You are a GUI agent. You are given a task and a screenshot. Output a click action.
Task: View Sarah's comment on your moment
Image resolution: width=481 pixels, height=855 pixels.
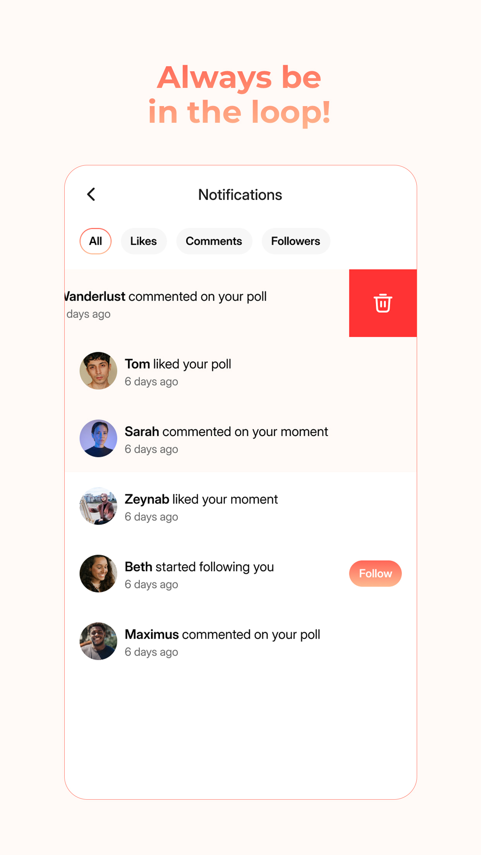tap(226, 432)
